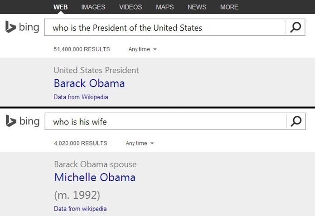The width and height of the screenshot is (315, 216).
Task: Expand the MORE menu in navigation bar
Action: [x=229, y=7]
